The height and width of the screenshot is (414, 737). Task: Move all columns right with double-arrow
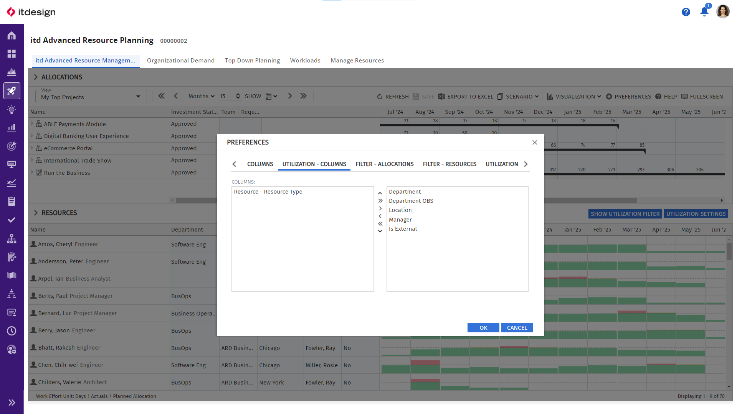click(x=380, y=201)
